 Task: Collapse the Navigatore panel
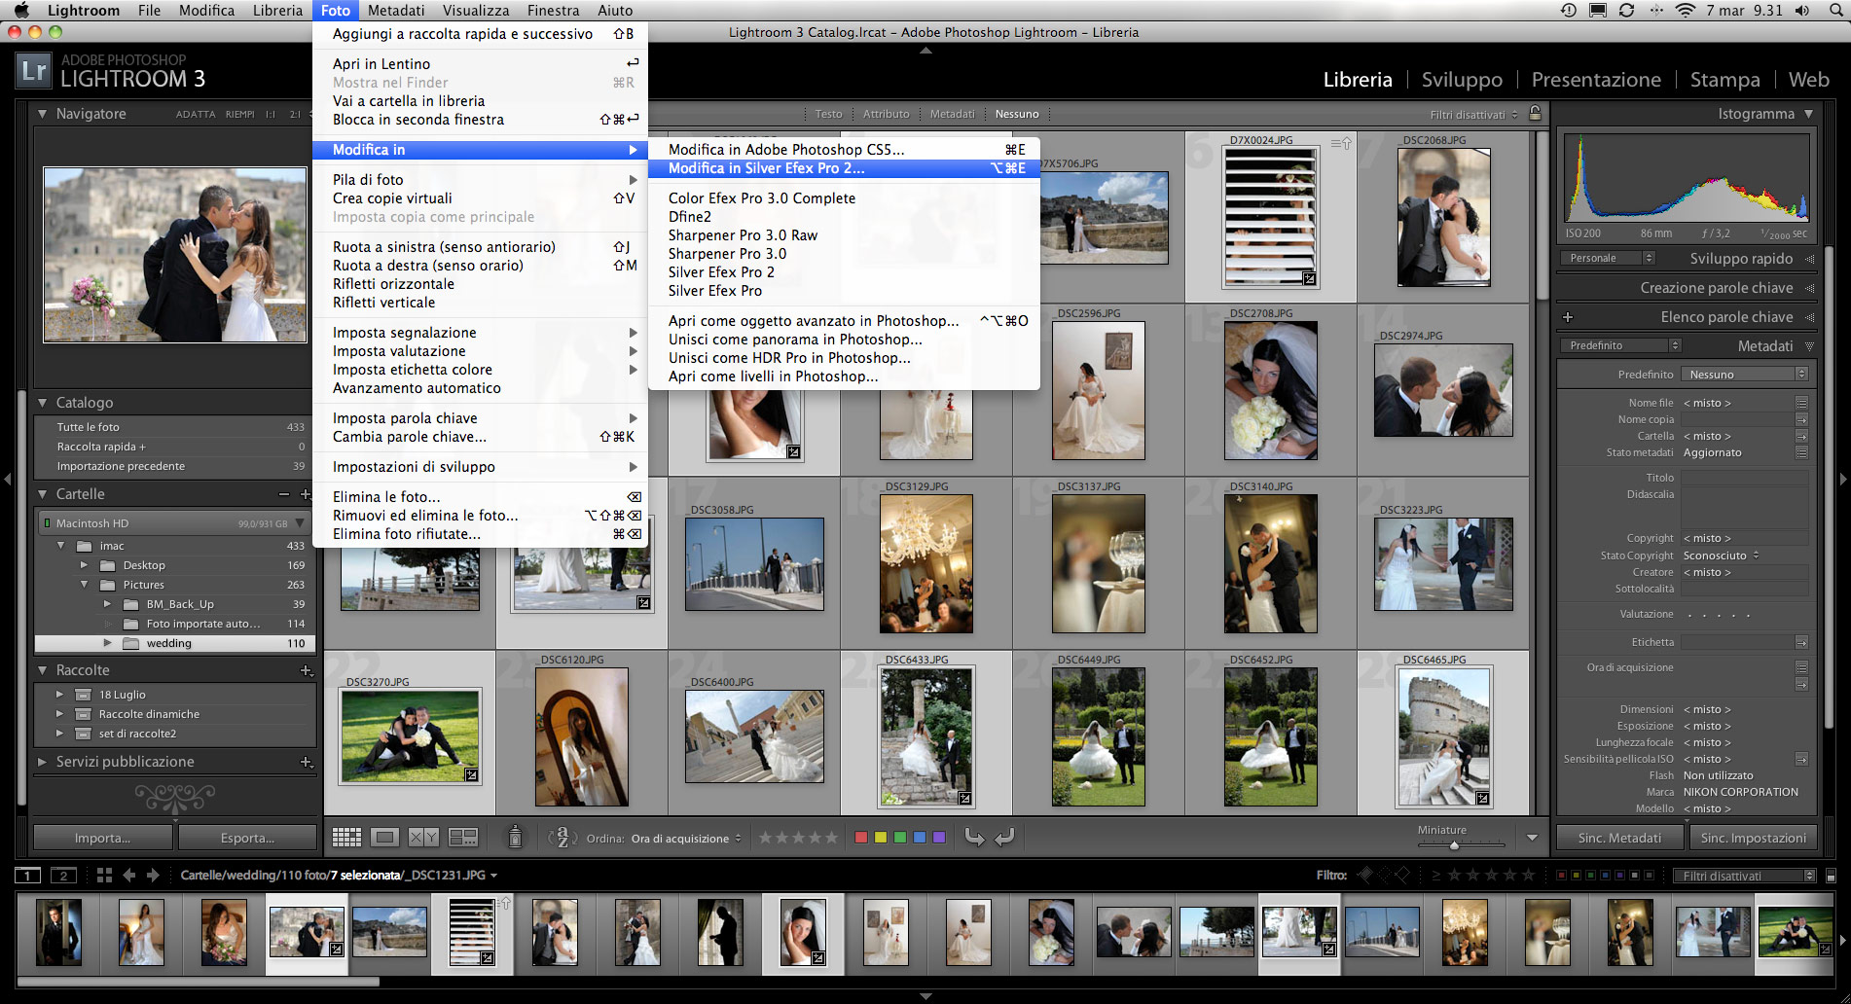(x=42, y=114)
